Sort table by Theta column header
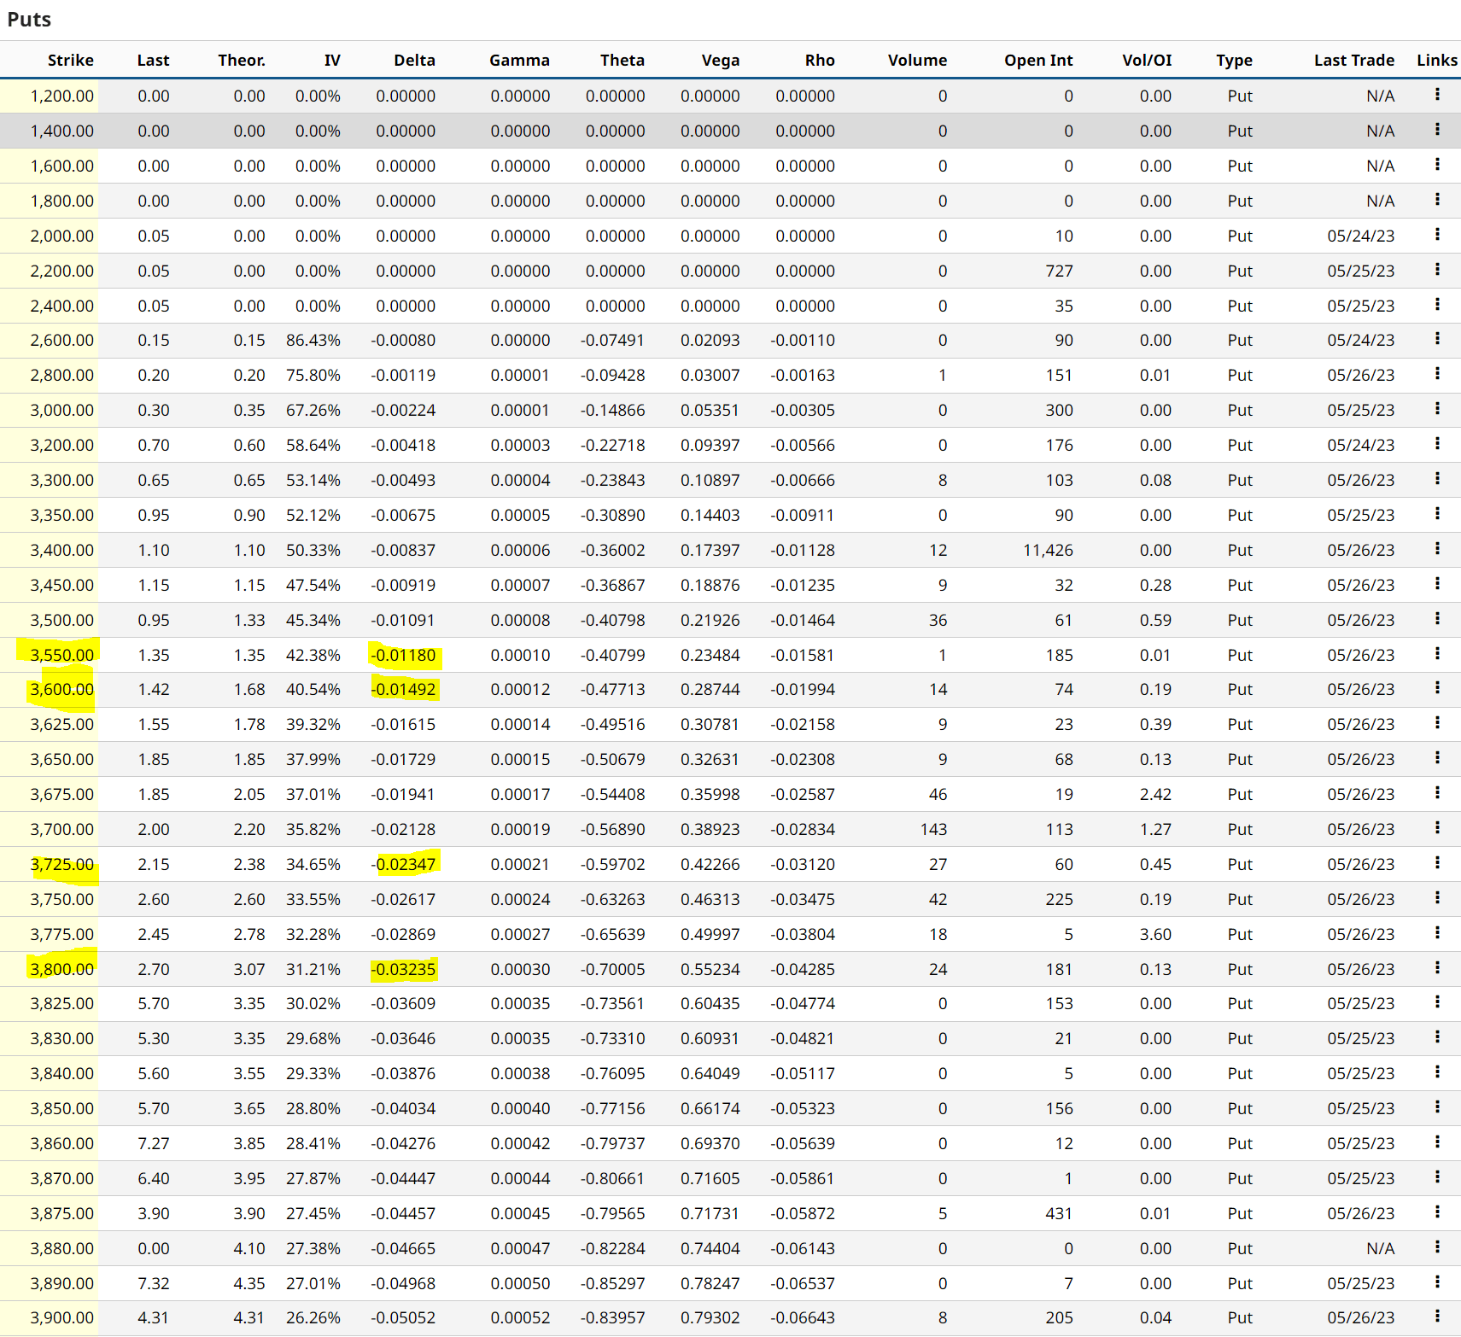The width and height of the screenshot is (1461, 1337). point(622,60)
